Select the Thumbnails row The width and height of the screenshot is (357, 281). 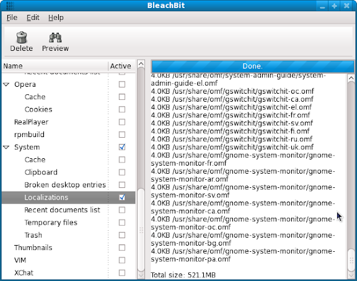(x=69, y=248)
